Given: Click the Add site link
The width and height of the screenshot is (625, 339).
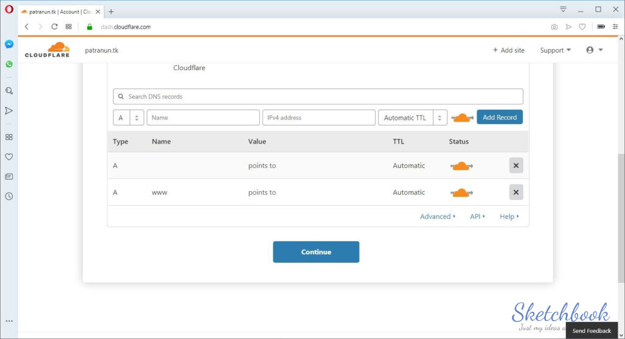Looking at the screenshot, I should pos(508,50).
